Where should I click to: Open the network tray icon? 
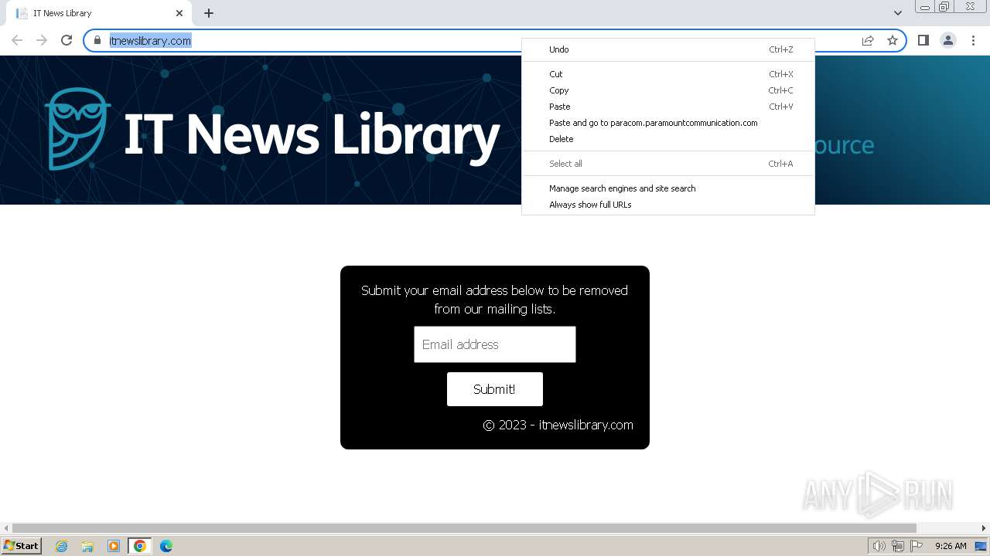point(898,546)
